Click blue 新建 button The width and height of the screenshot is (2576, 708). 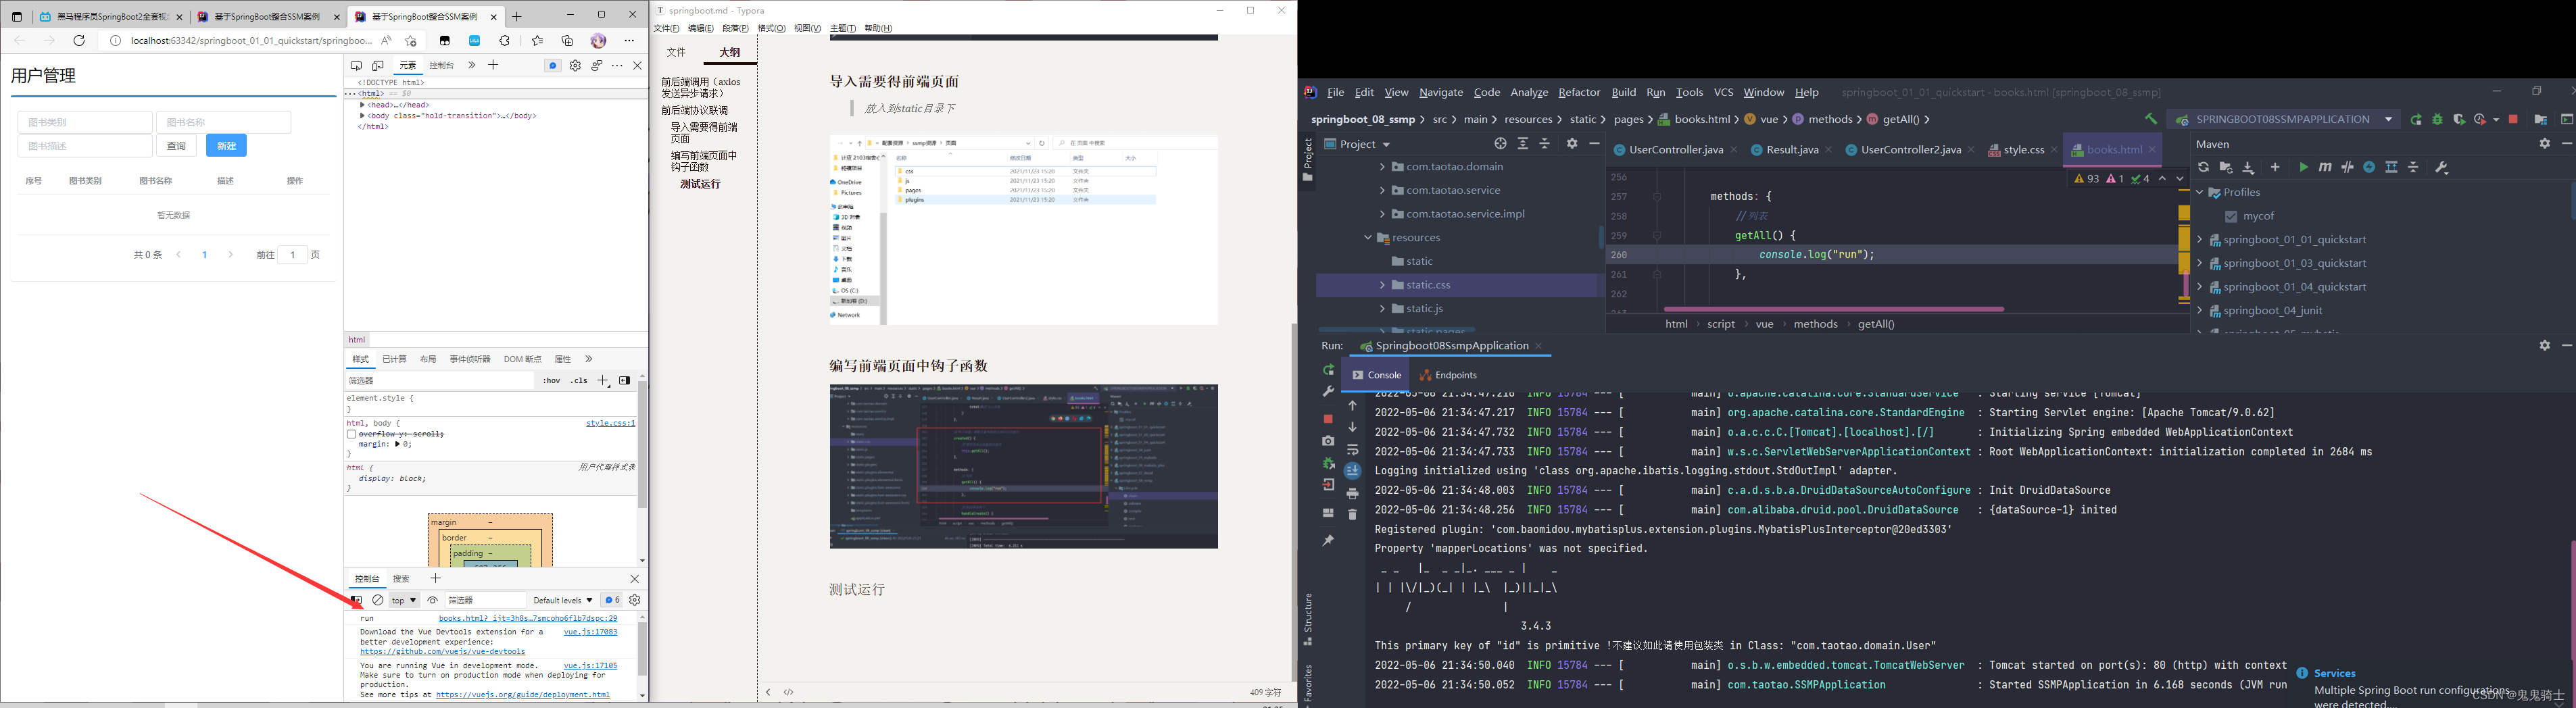click(x=226, y=146)
